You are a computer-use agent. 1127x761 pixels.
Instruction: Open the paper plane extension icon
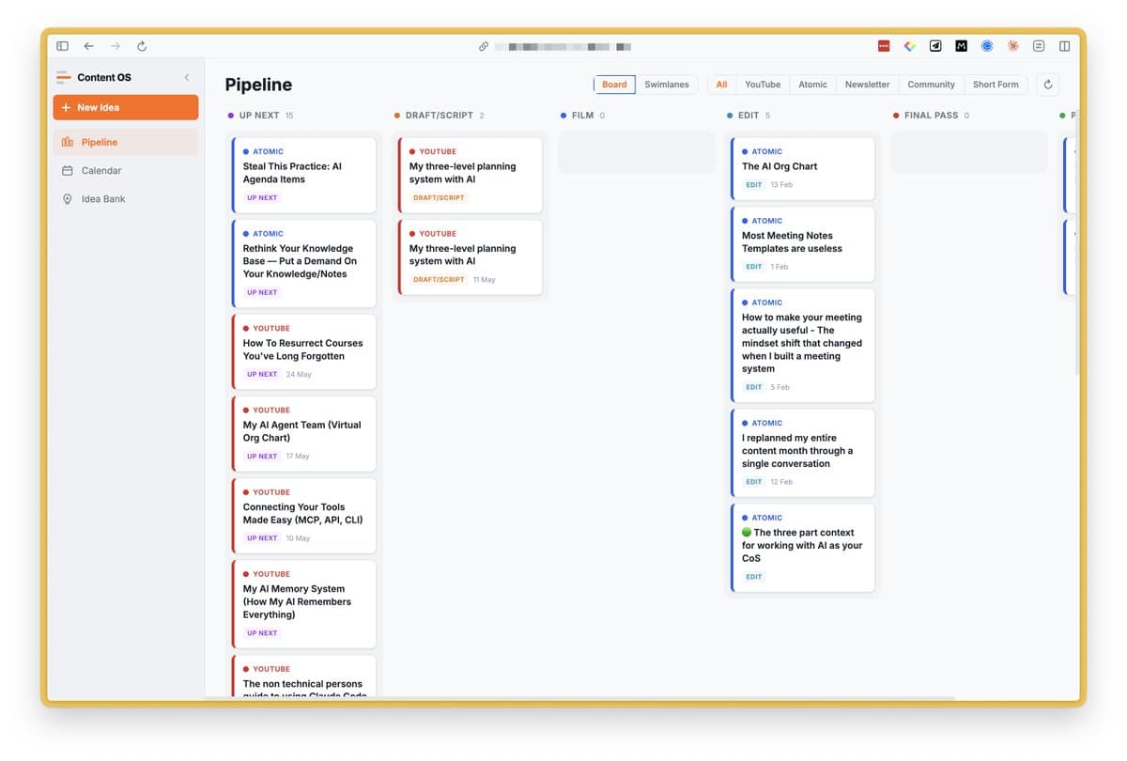click(935, 45)
